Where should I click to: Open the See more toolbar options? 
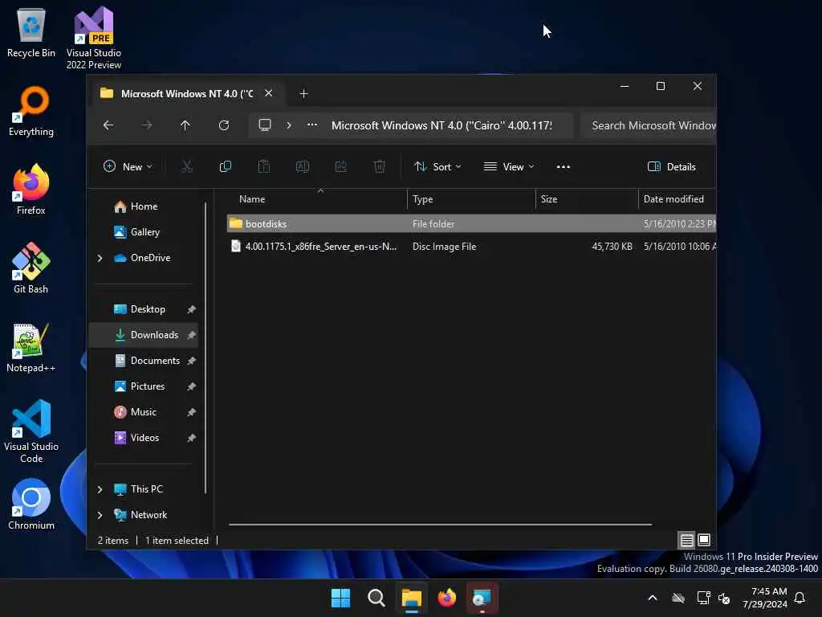[563, 167]
